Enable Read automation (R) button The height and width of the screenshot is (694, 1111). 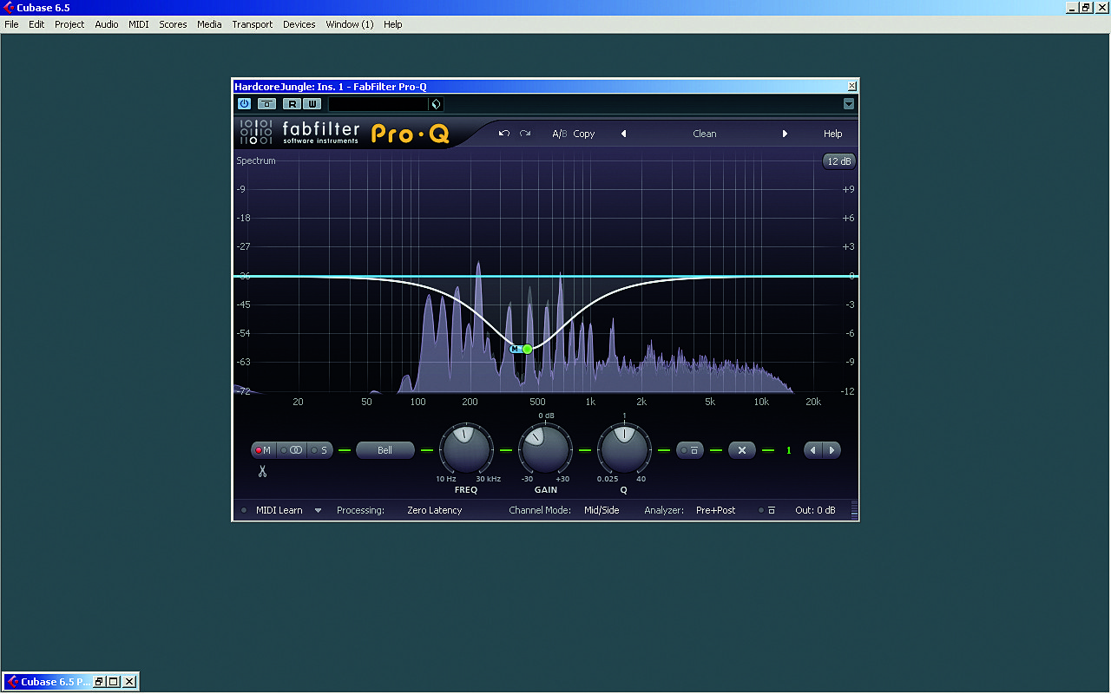(292, 104)
